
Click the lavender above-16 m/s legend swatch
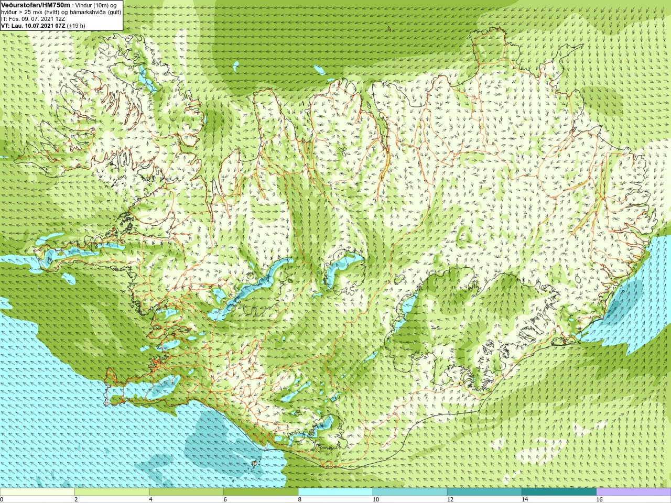click(633, 492)
